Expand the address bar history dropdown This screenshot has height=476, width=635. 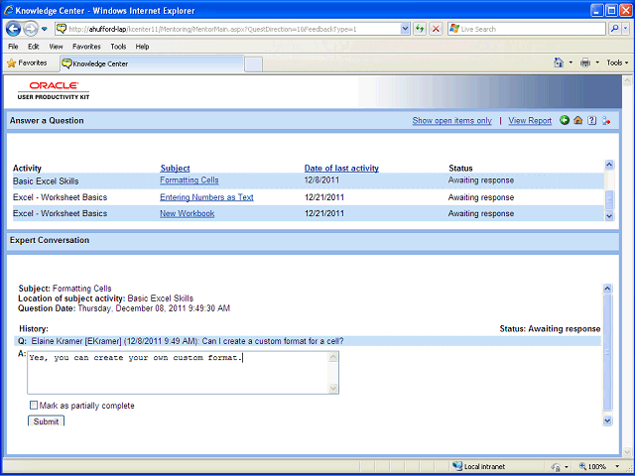click(405, 29)
